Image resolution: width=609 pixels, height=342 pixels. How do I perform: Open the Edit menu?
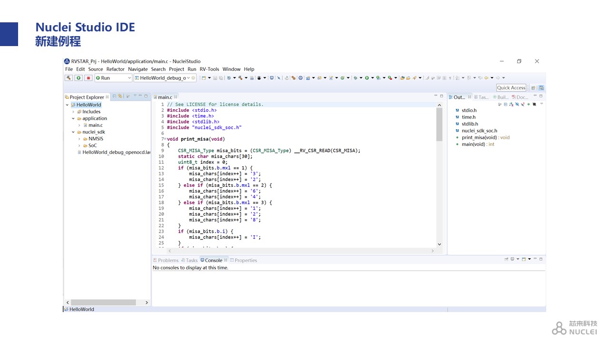pyautogui.click(x=80, y=69)
